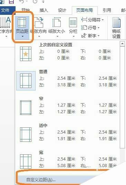The width and height of the screenshot is (126, 185).
Task: Click the Save icon in quick access toolbar
Action: [x=11, y=2]
